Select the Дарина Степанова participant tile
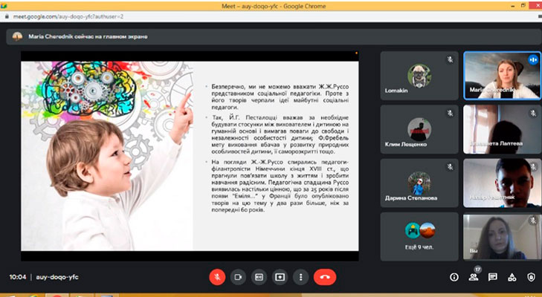This screenshot has width=542, height=297. tap(419, 183)
